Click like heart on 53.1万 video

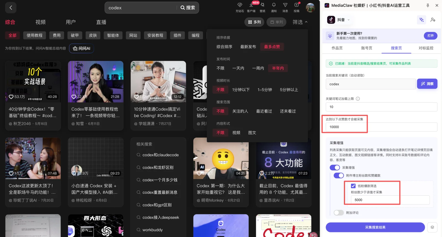click(x=11, y=97)
